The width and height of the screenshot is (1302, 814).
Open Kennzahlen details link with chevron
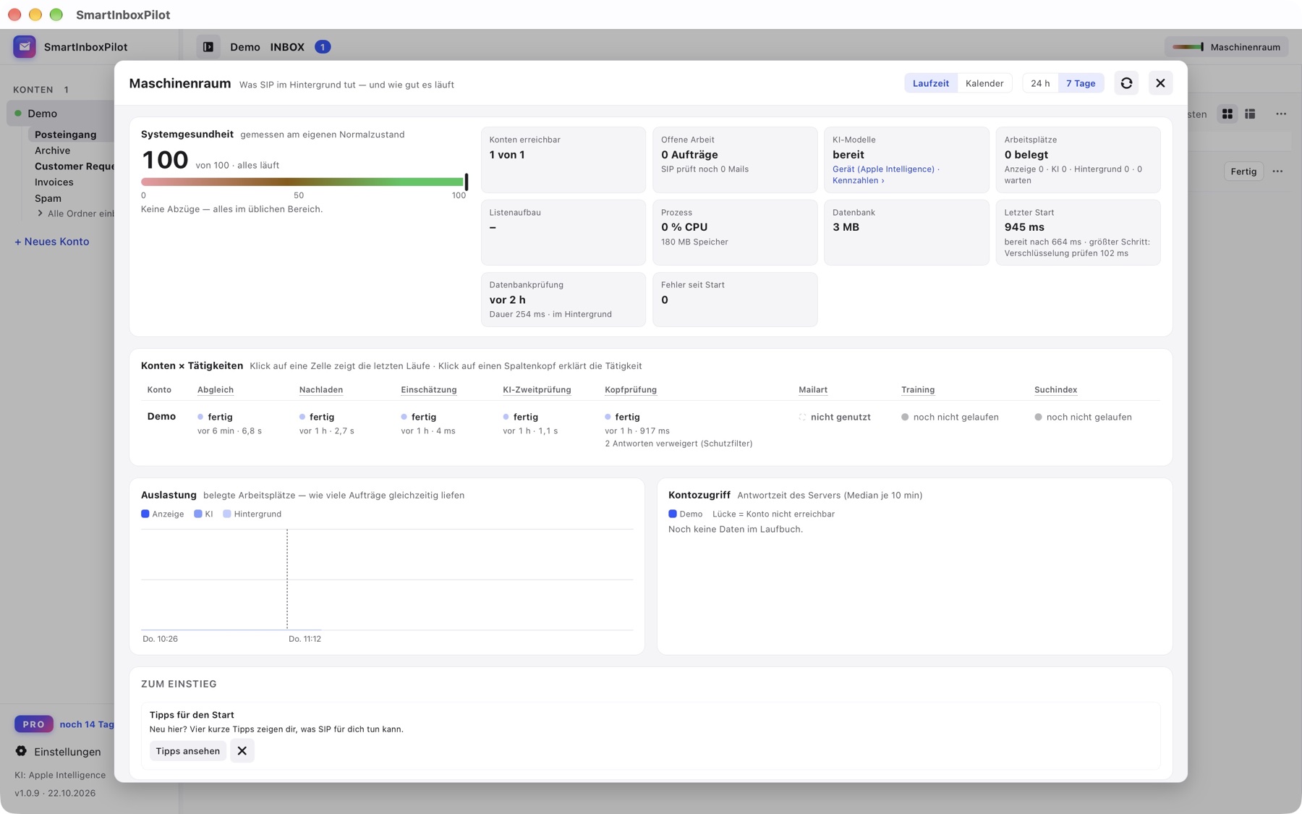click(859, 181)
